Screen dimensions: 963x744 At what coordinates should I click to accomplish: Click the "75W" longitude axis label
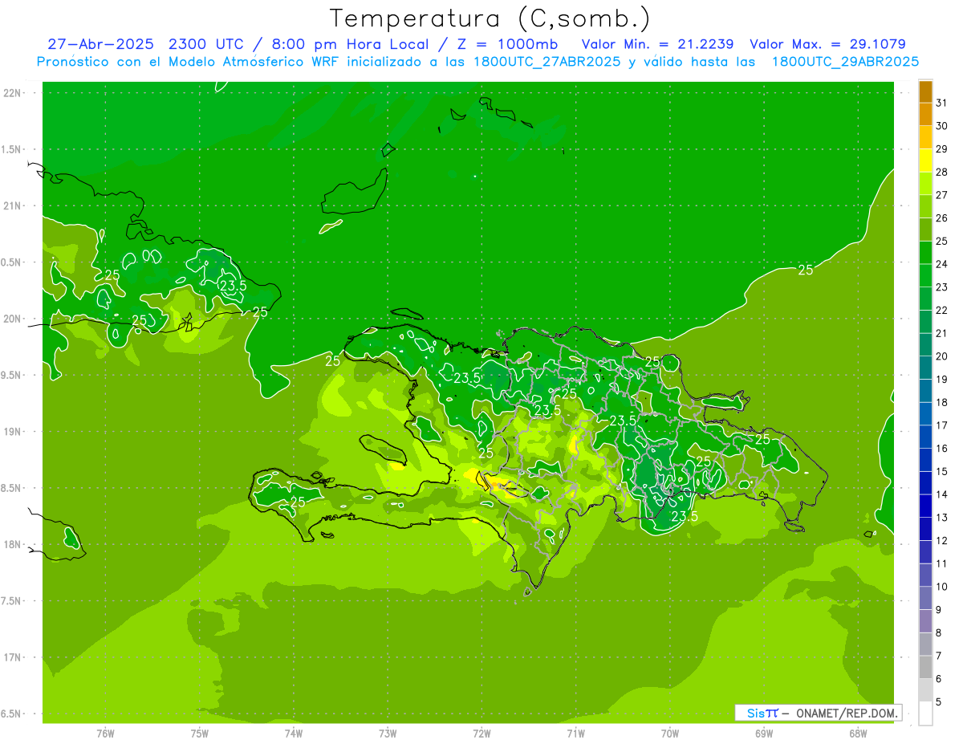[200, 734]
